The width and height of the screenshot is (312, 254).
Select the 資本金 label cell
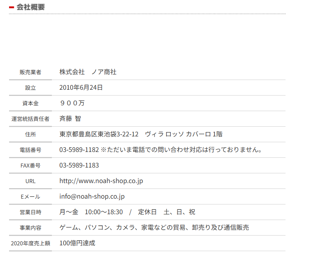[x=30, y=103]
